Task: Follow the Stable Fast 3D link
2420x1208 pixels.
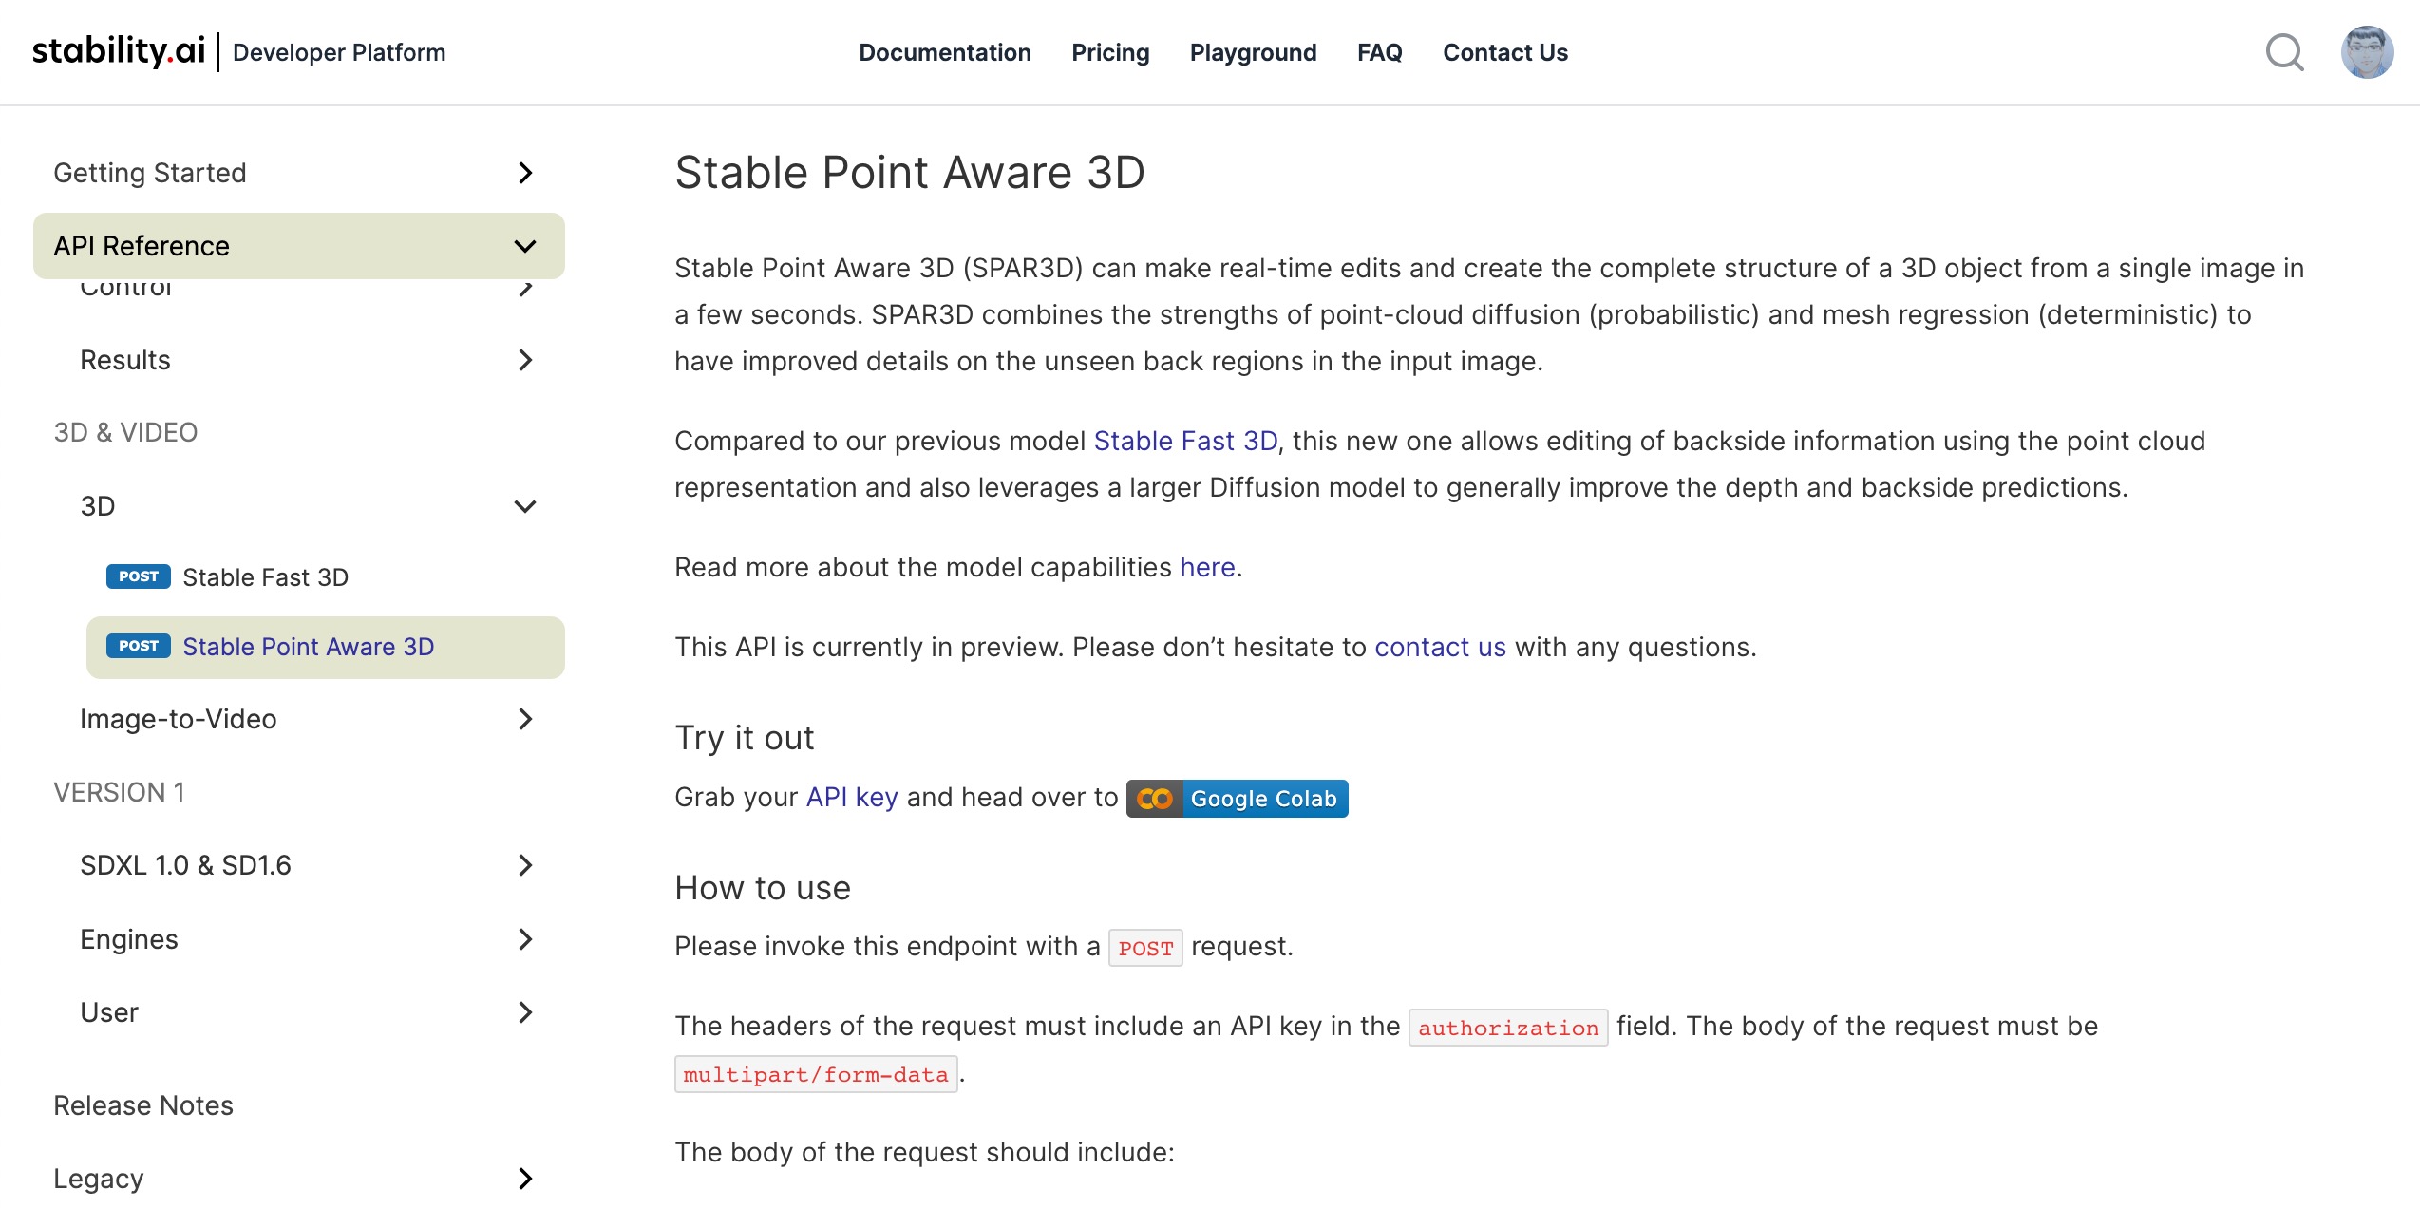Action: [x=1186, y=441]
